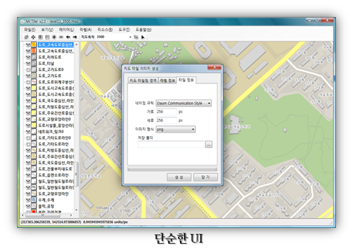Open the 레이어(L) menu
The image size is (353, 250).
(x=66, y=30)
